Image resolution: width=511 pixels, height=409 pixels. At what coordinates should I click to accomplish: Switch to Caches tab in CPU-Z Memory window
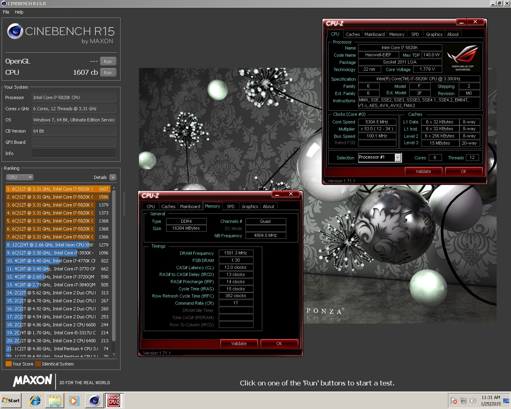[168, 206]
